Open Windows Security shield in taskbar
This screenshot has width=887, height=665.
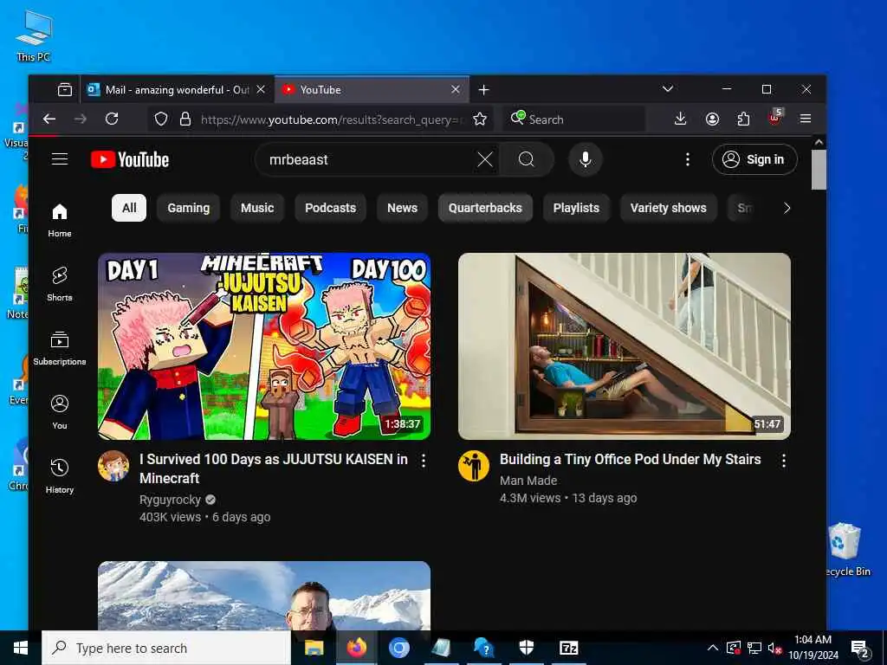[x=526, y=648]
